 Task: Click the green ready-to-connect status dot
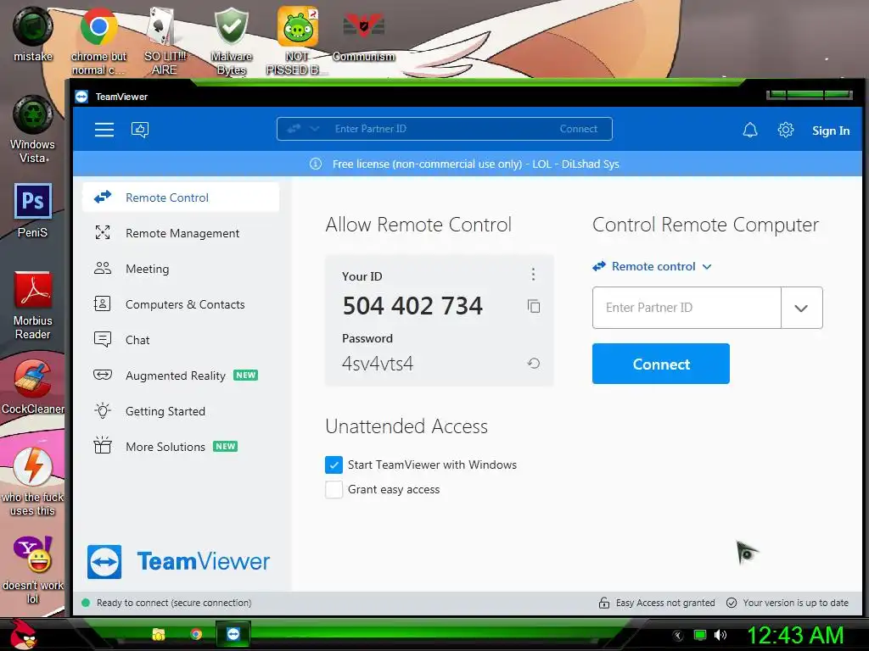(x=86, y=603)
